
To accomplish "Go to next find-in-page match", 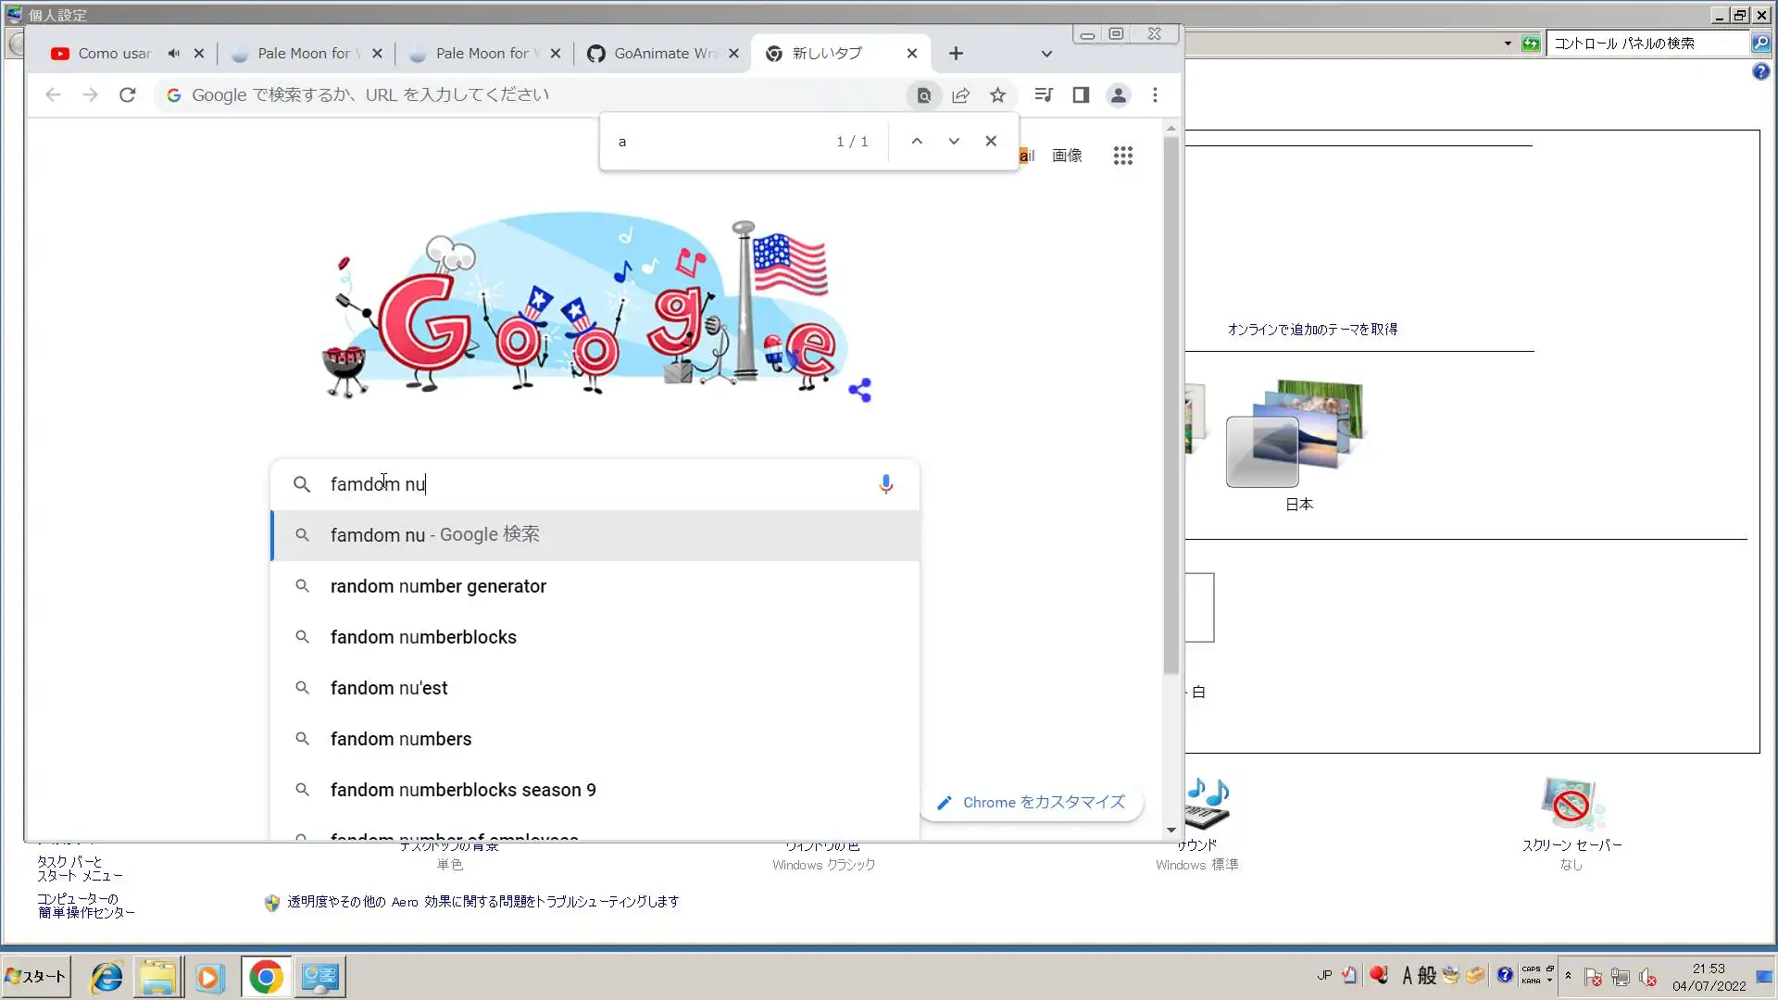I will (x=954, y=142).
